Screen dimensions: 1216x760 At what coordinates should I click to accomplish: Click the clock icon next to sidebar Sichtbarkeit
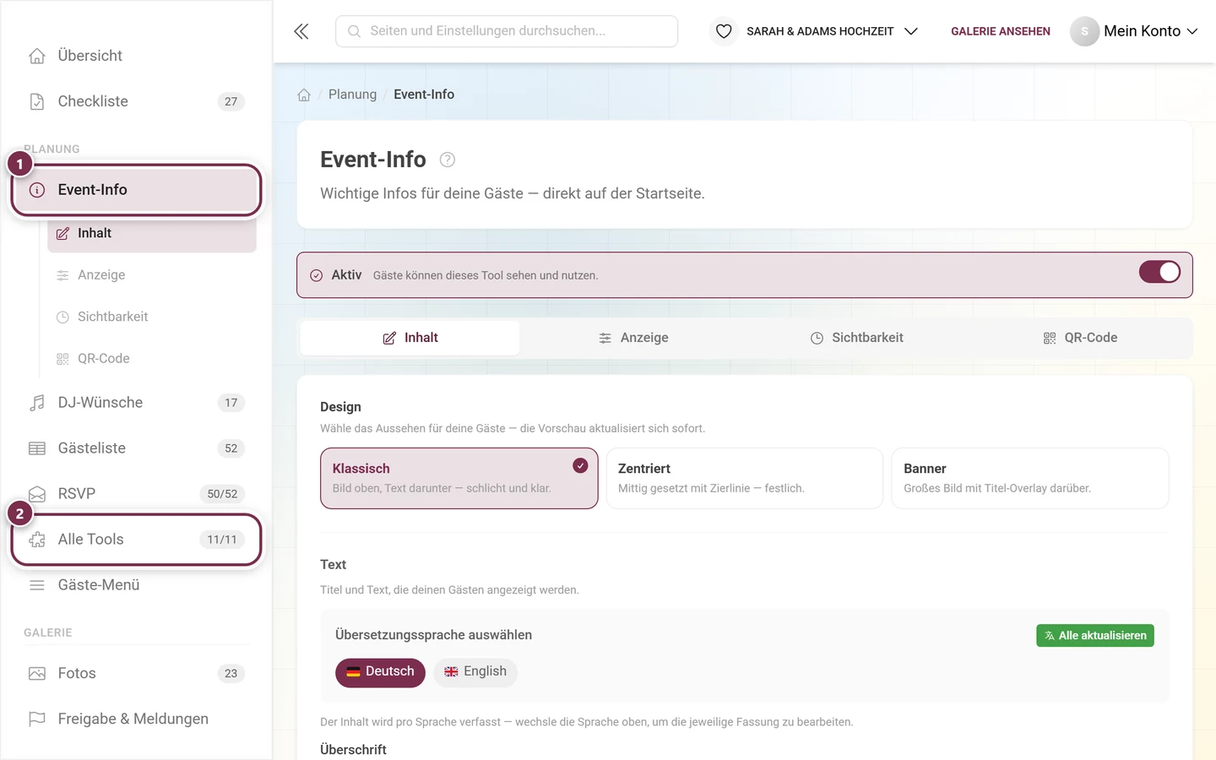pos(62,318)
